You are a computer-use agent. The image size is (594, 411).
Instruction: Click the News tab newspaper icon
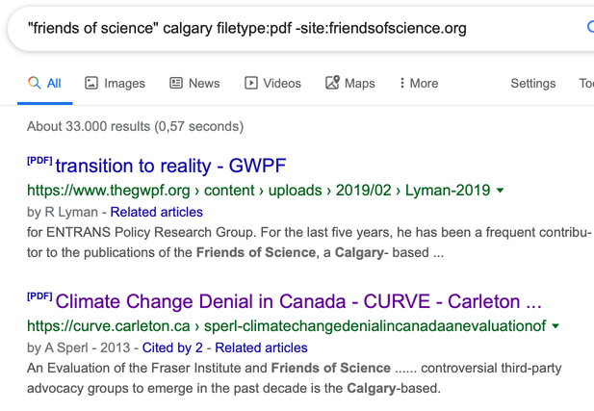pos(176,83)
